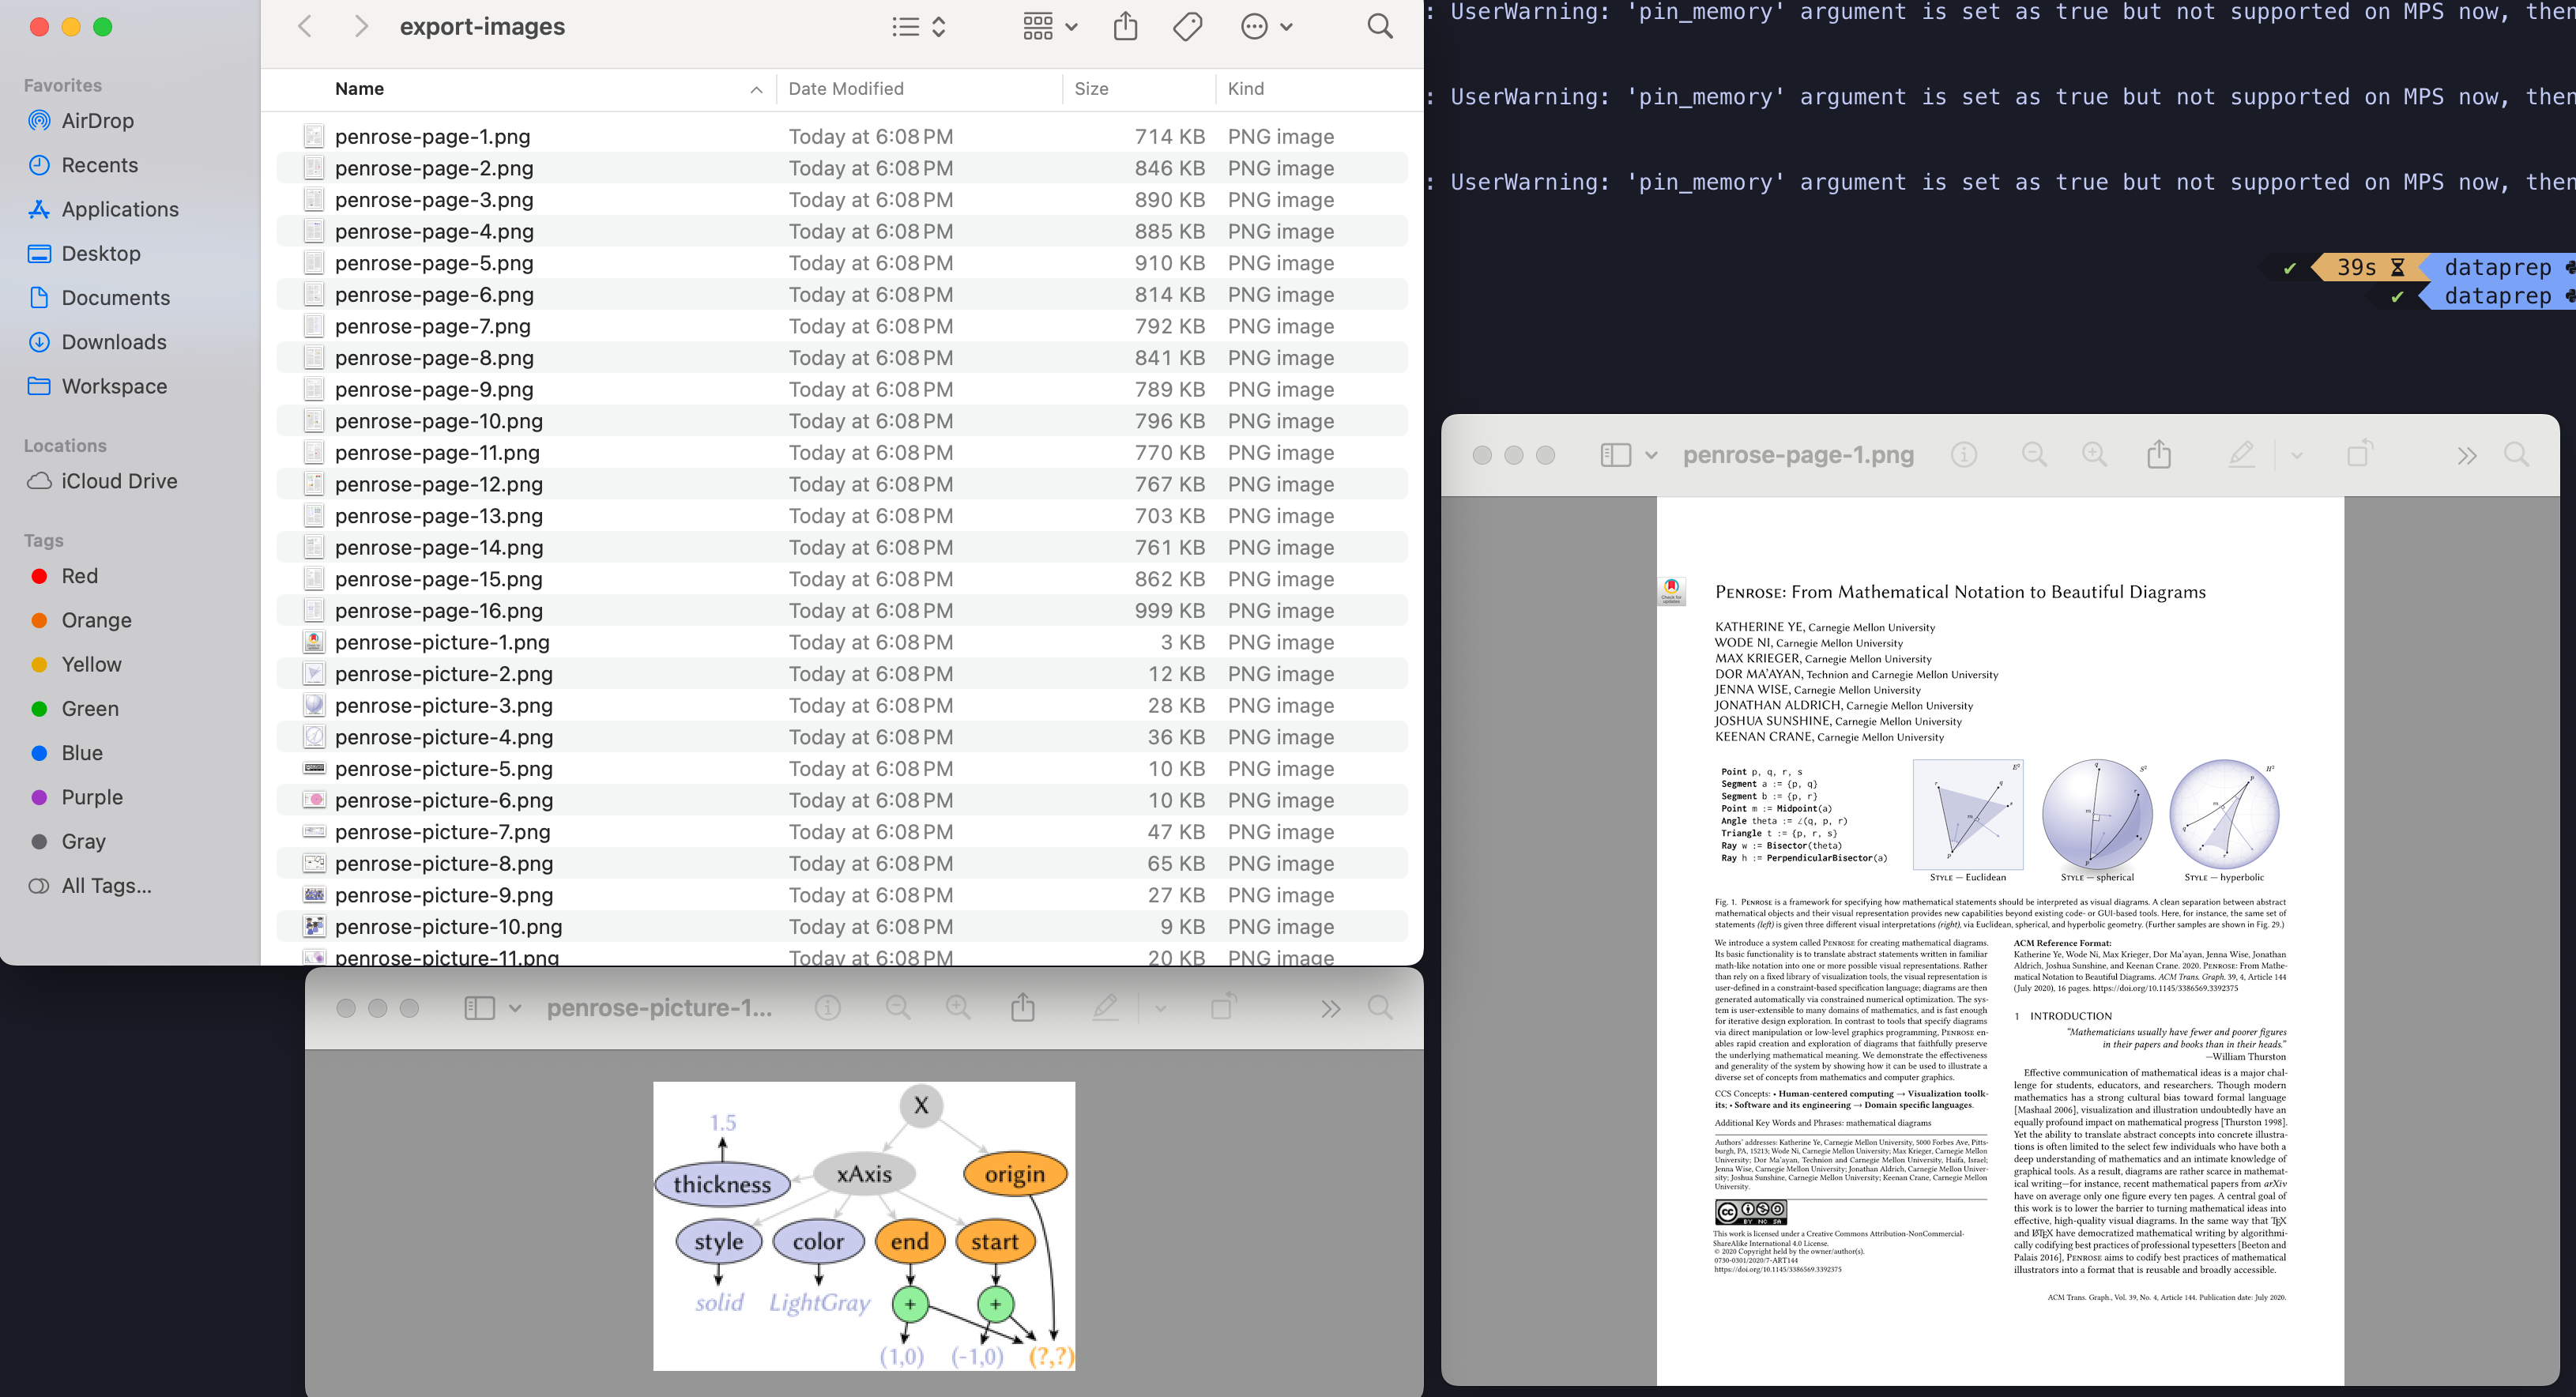Open the Downloads folder in the sidebar
2576x1397 pixels.
114,342
